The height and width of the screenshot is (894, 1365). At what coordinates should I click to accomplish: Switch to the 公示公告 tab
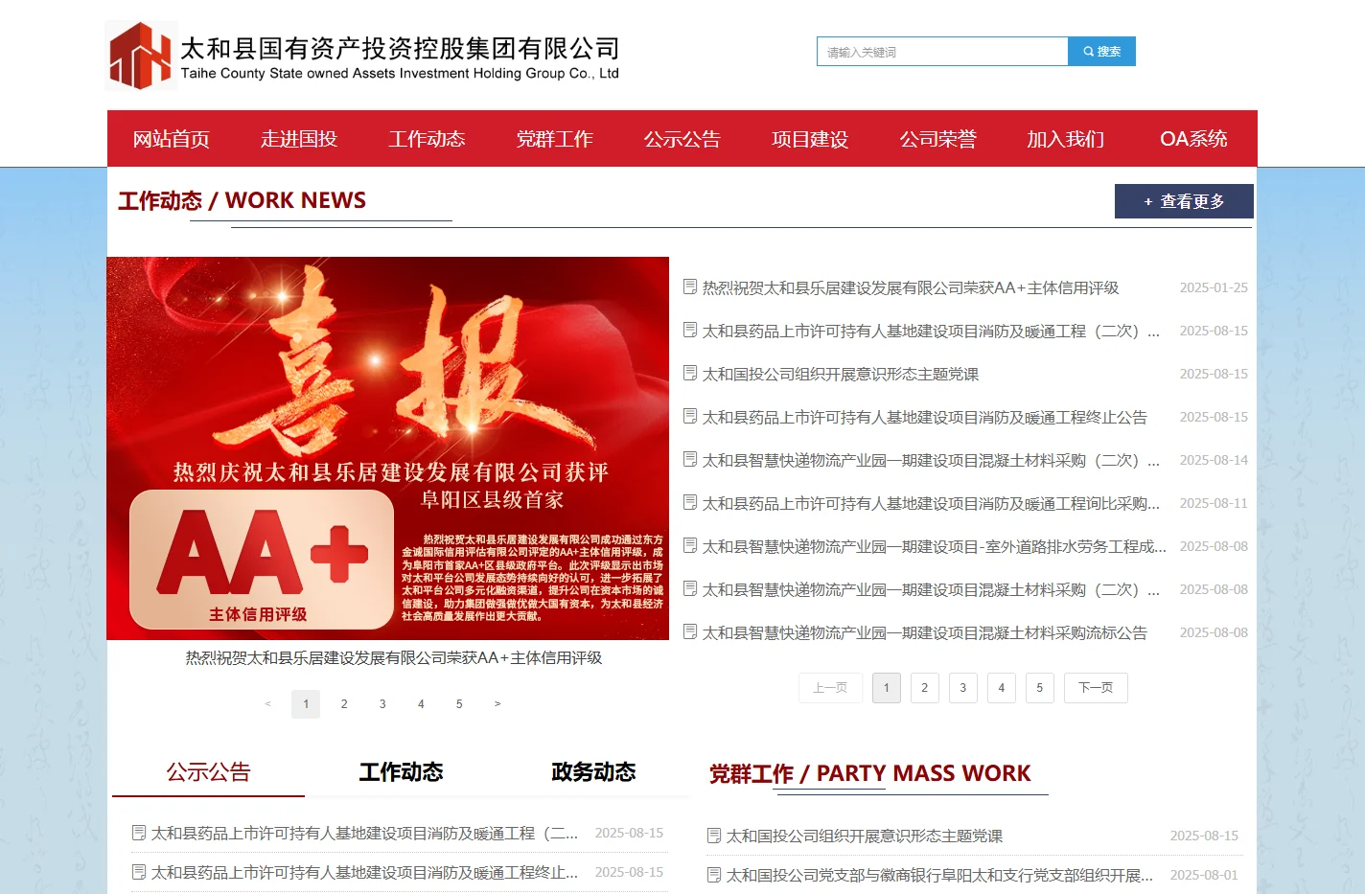(x=208, y=772)
